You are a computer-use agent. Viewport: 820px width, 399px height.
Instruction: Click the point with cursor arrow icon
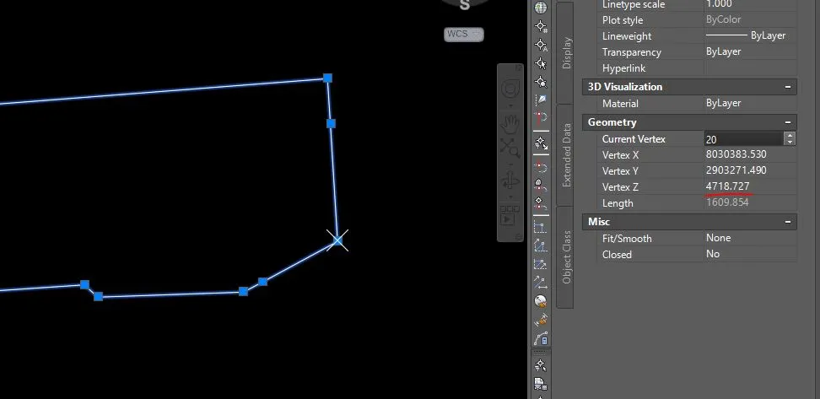click(x=541, y=62)
